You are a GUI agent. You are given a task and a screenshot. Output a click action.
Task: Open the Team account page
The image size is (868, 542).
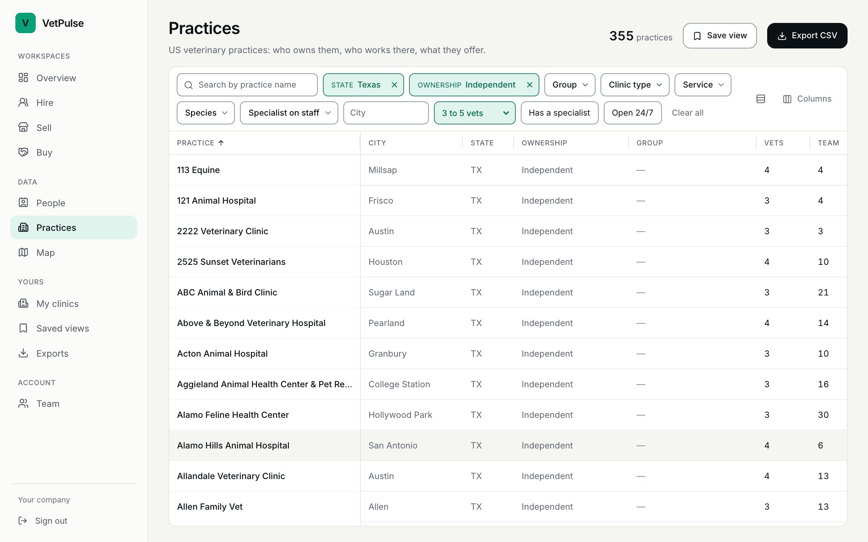coord(74,403)
